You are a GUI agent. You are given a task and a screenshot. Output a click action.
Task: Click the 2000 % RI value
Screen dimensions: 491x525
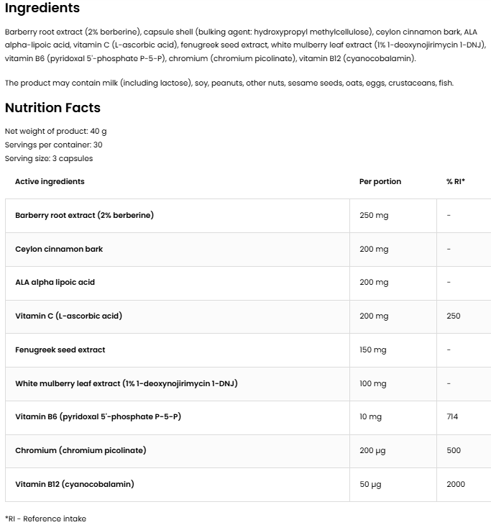(x=456, y=484)
